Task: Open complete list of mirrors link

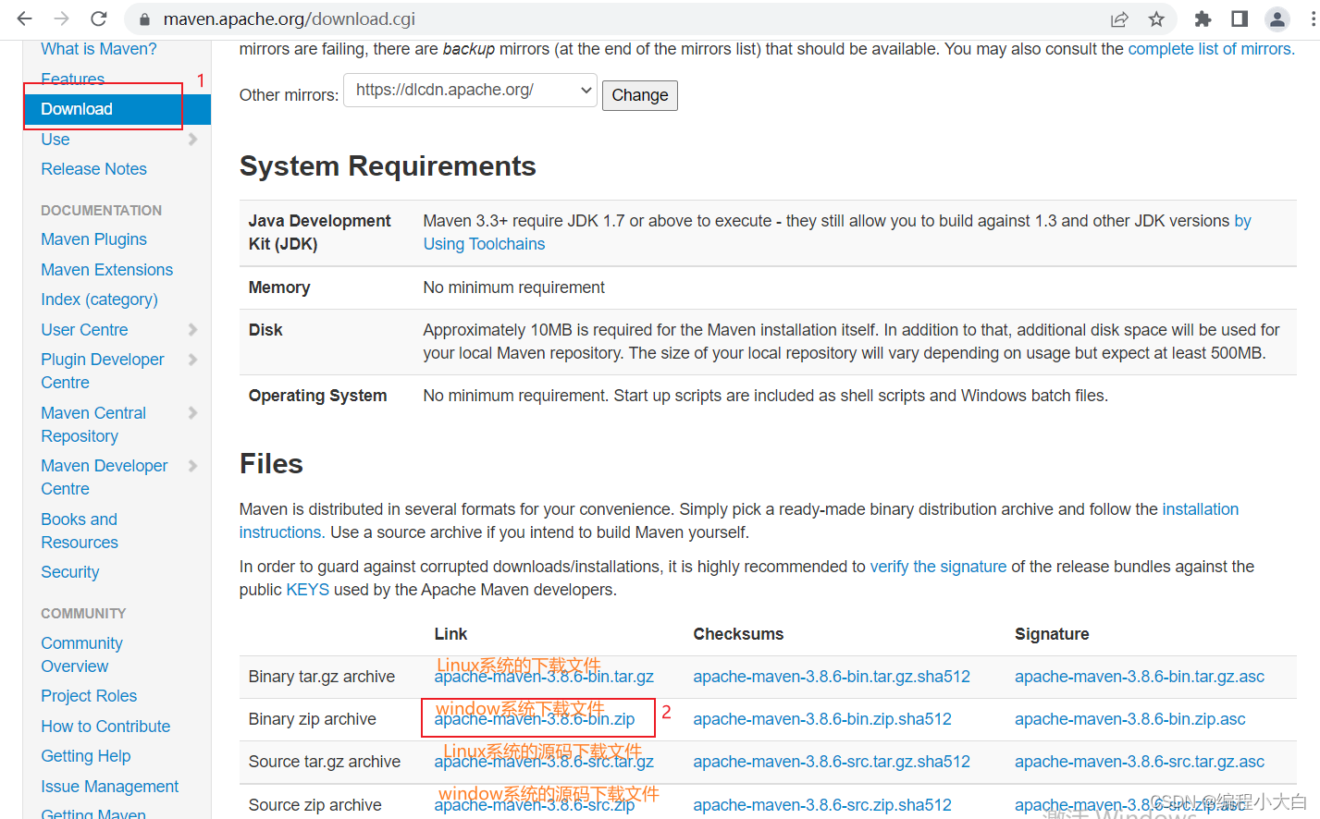Action: [x=1209, y=49]
